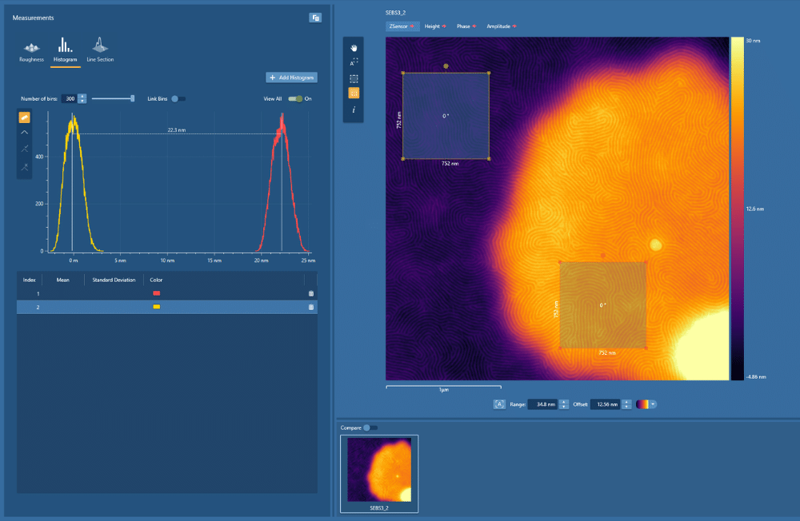The height and width of the screenshot is (521, 800).
Task: Enable the Compare toggle
Action: [x=370, y=428]
